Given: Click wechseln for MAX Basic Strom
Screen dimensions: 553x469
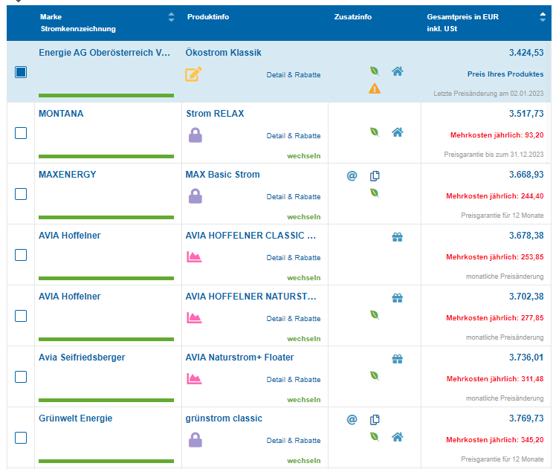Looking at the screenshot, I should click(x=304, y=217).
